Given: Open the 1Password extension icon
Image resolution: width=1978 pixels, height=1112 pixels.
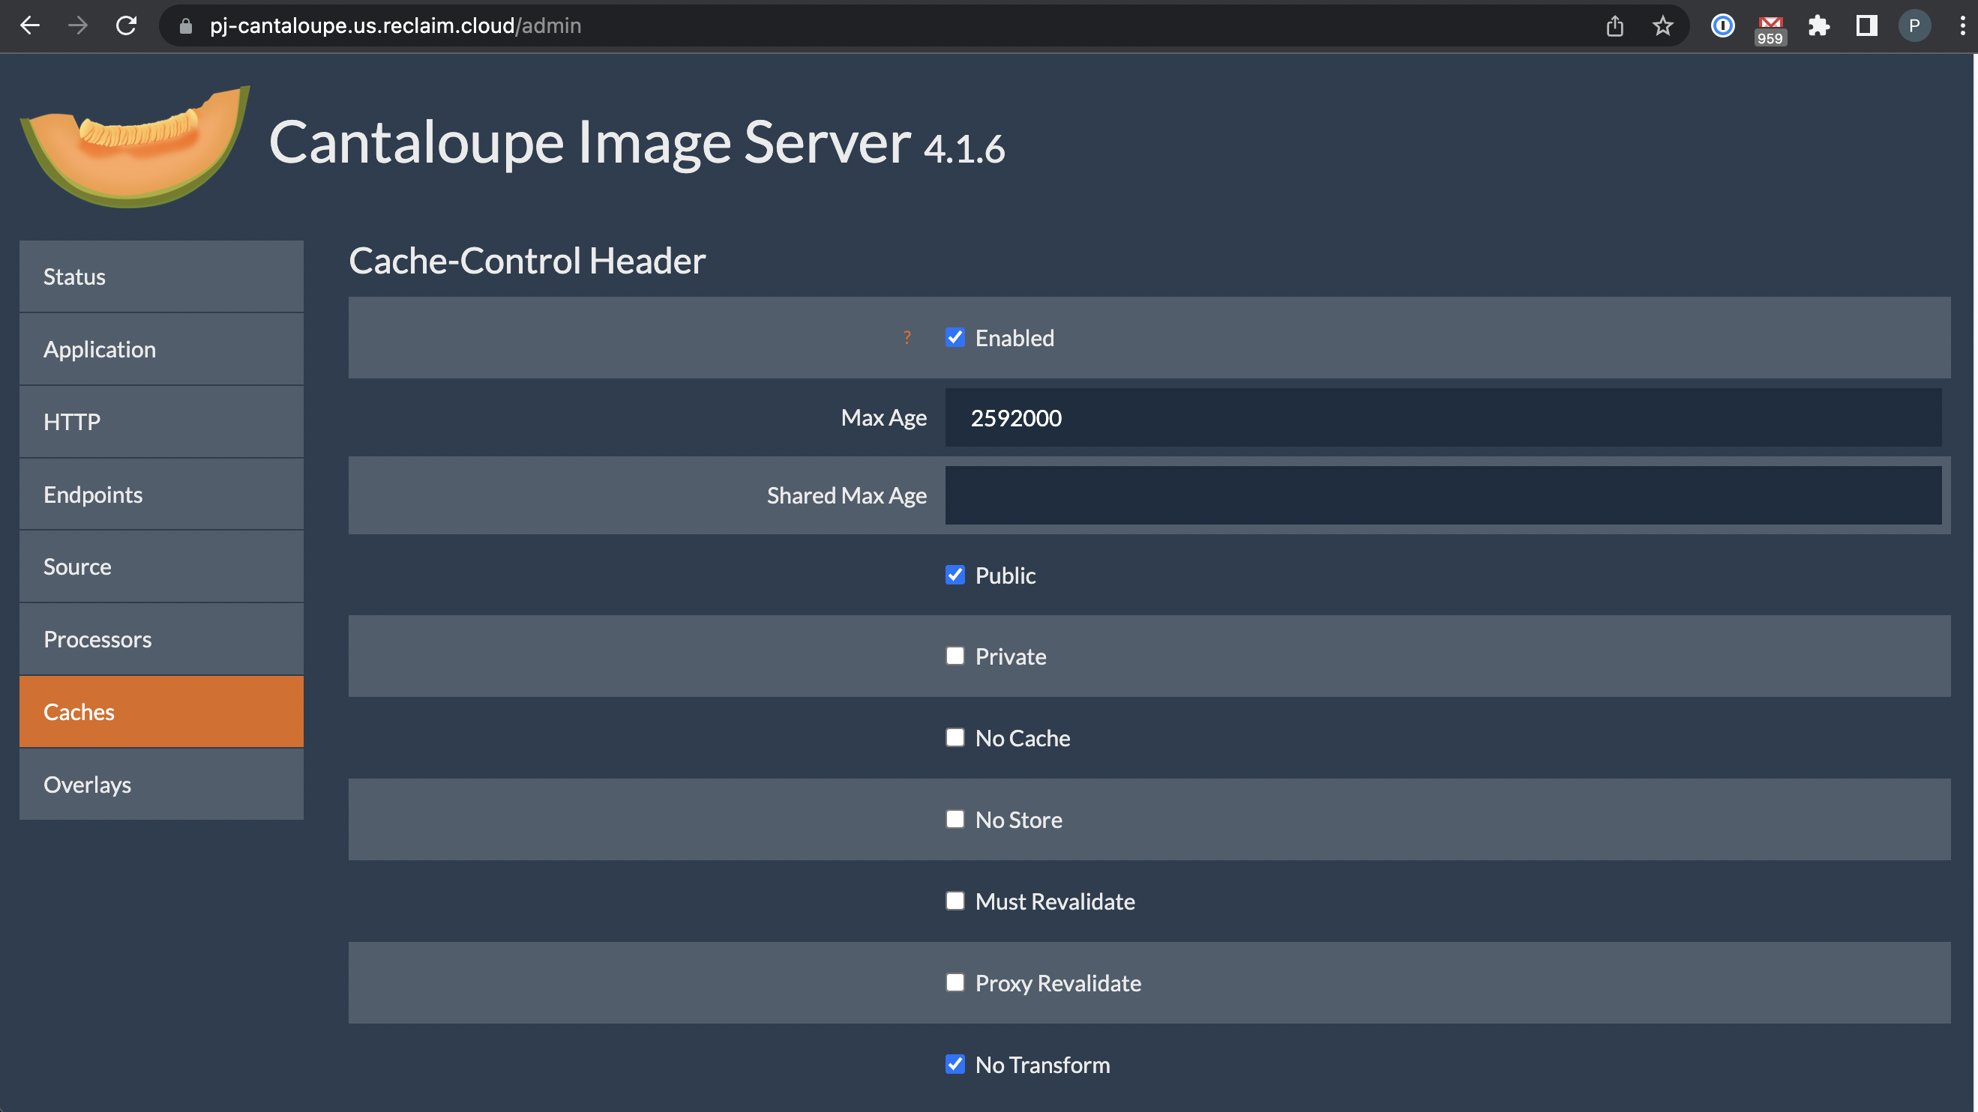Looking at the screenshot, I should (1722, 26).
